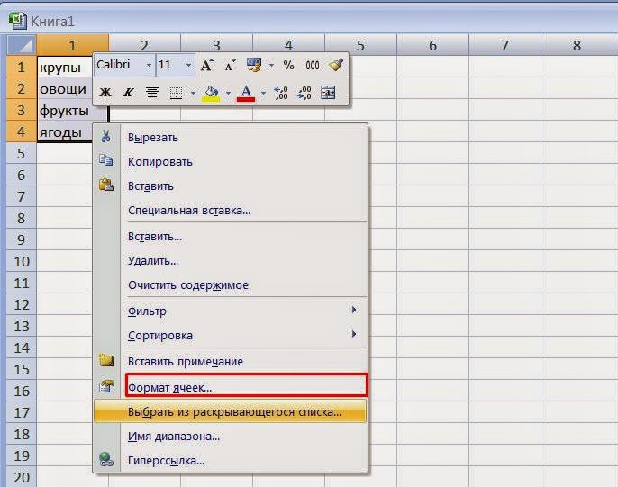Select Очистить содержимое
This screenshot has height=487, width=618.
(231, 285)
